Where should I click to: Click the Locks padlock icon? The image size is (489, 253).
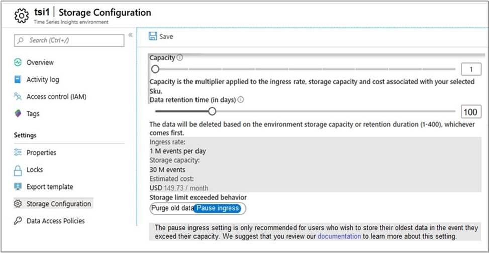(18, 170)
